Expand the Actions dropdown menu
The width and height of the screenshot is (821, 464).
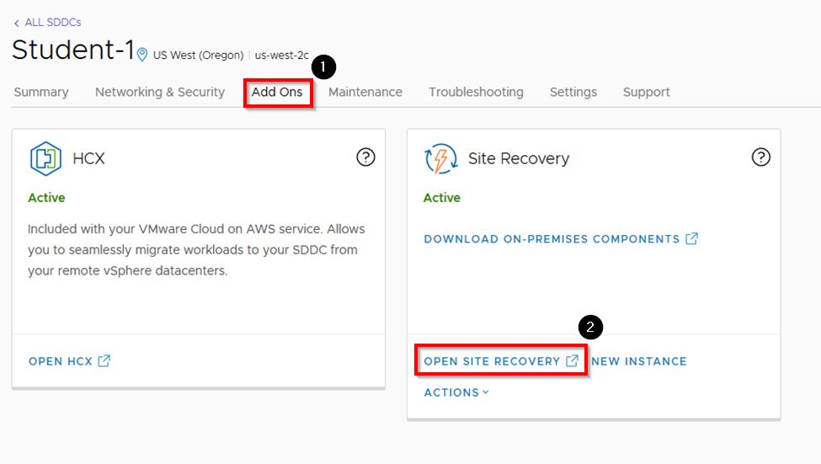coord(456,392)
